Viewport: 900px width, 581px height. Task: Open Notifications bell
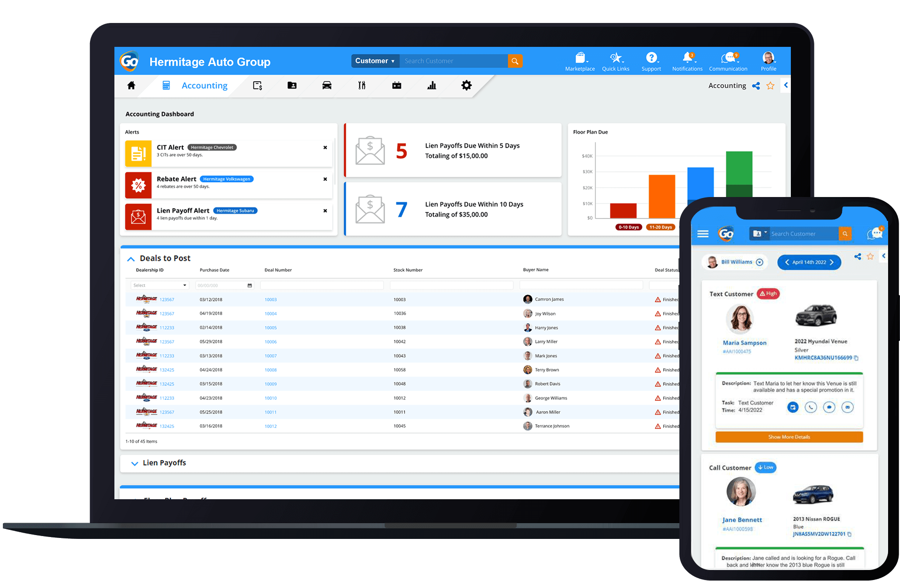click(687, 62)
